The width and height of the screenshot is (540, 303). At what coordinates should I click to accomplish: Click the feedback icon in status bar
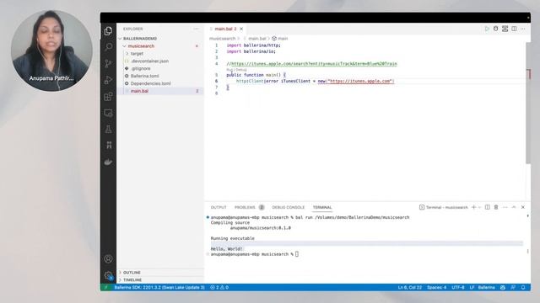[513, 287]
